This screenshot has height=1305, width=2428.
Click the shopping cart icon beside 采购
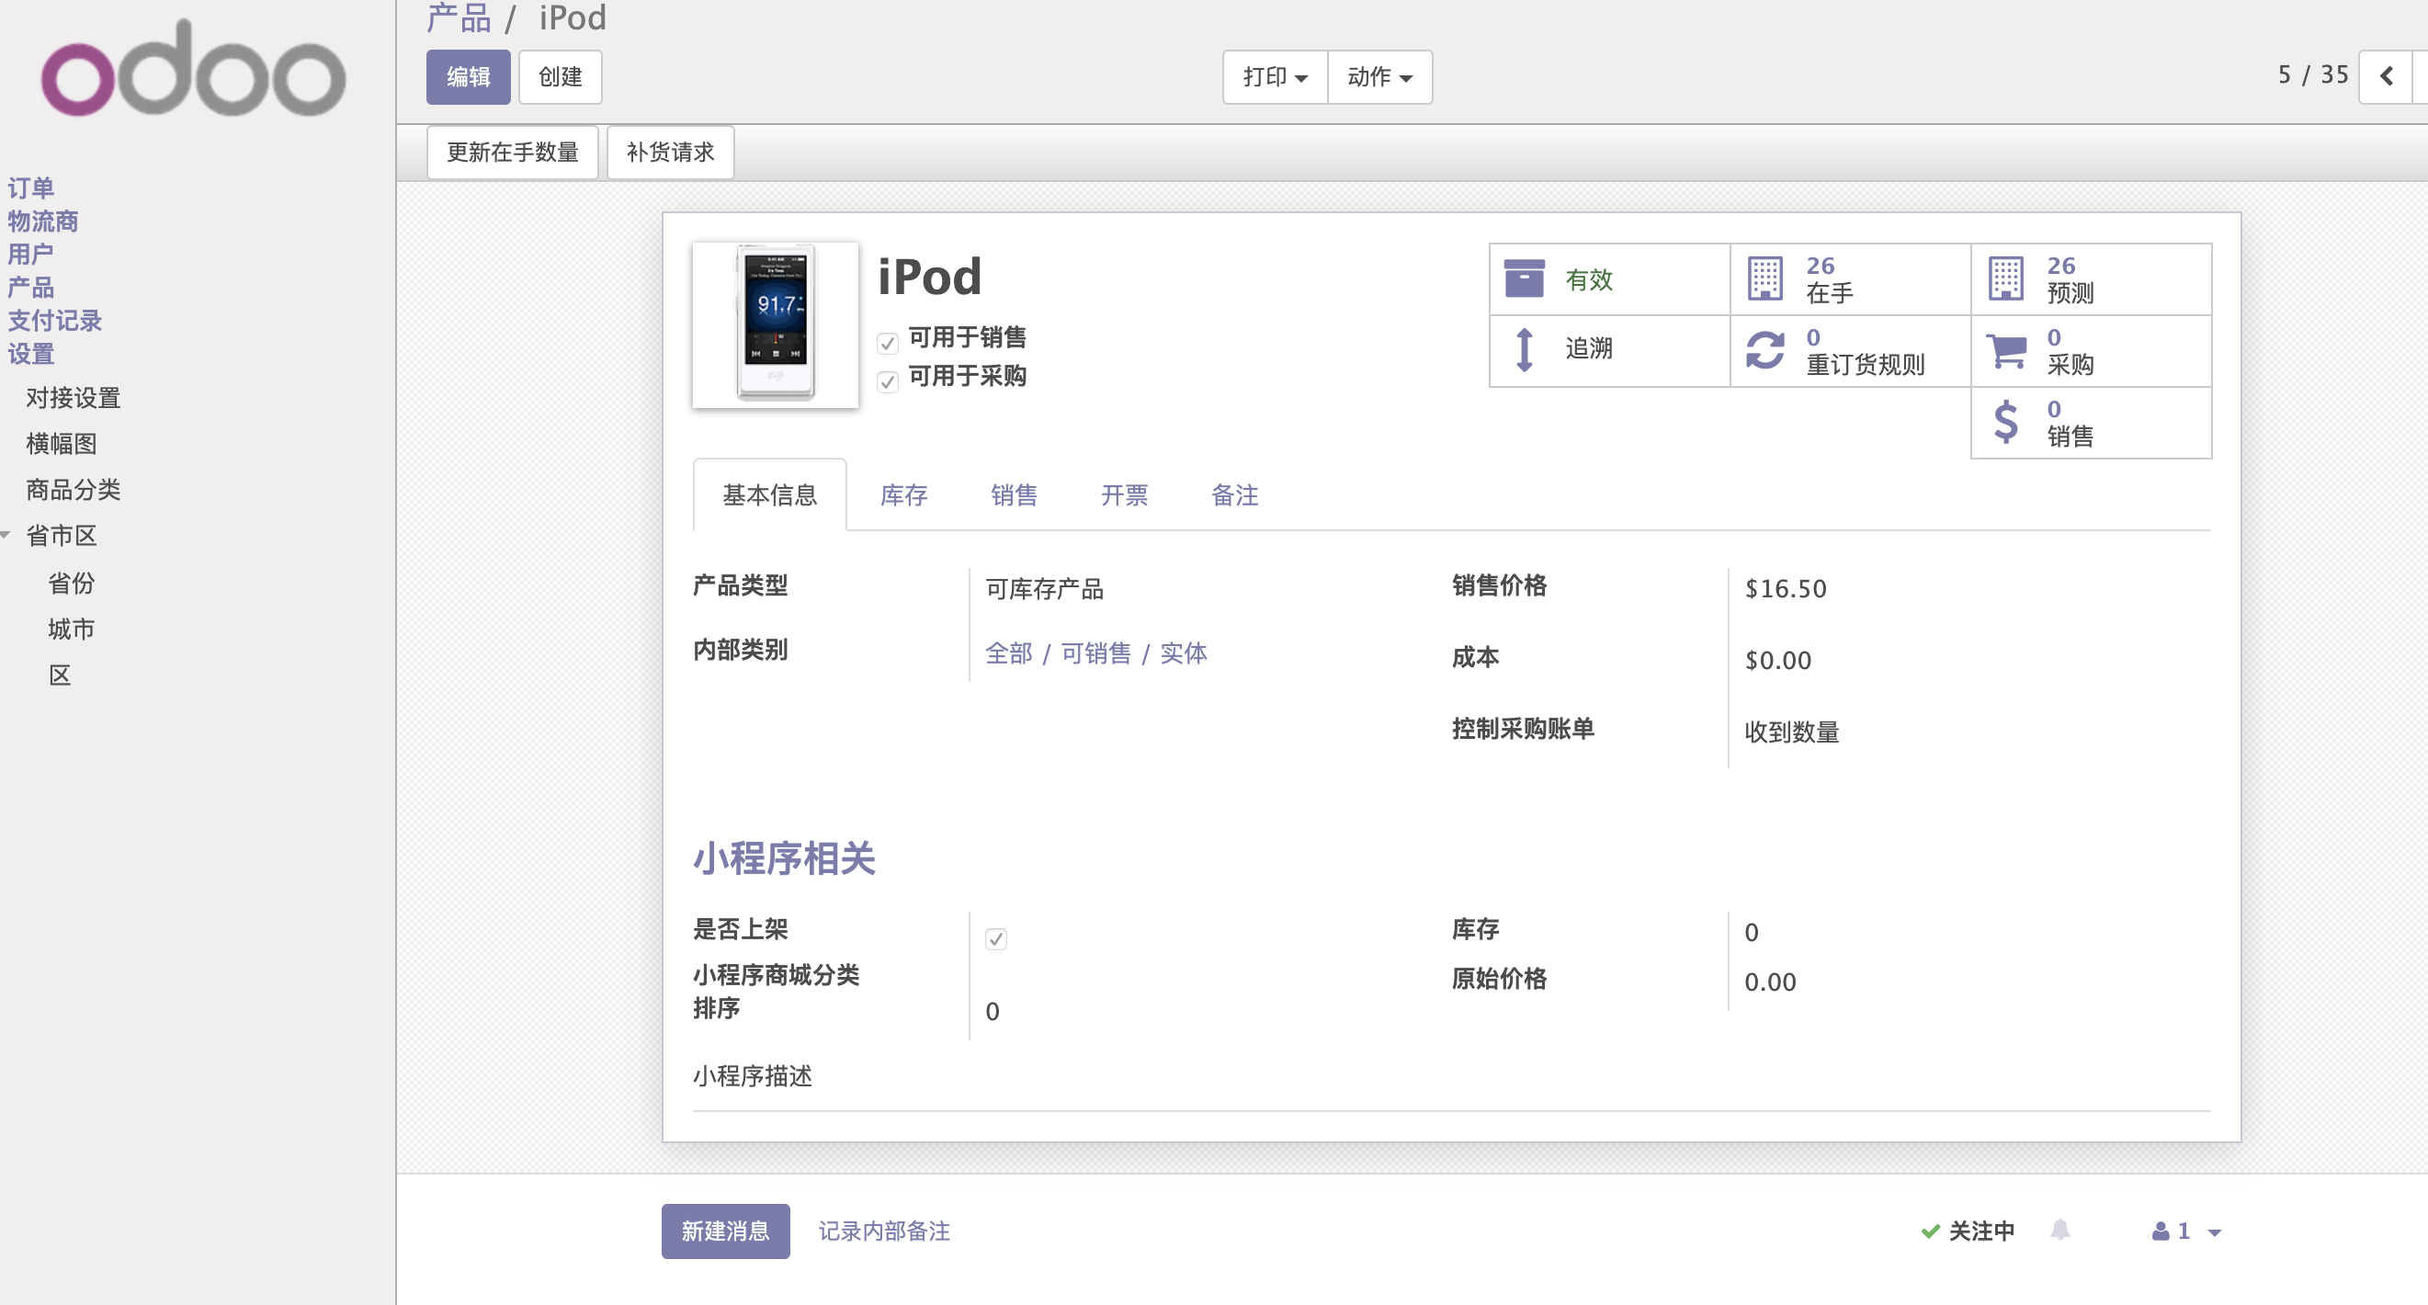tap(2006, 349)
